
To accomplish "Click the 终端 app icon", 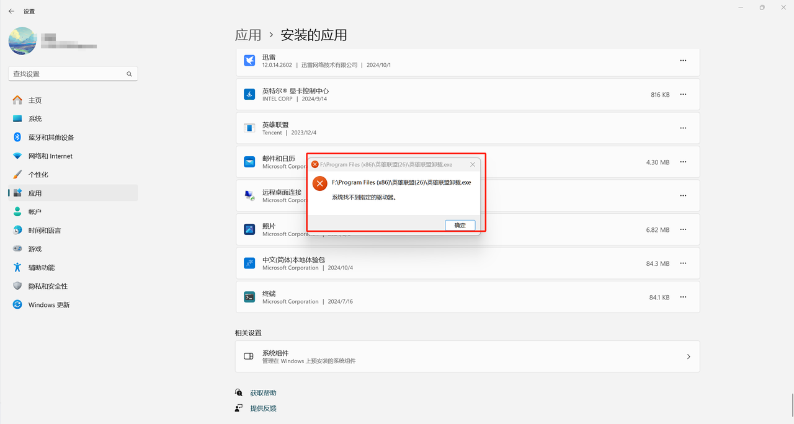I will click(x=249, y=297).
